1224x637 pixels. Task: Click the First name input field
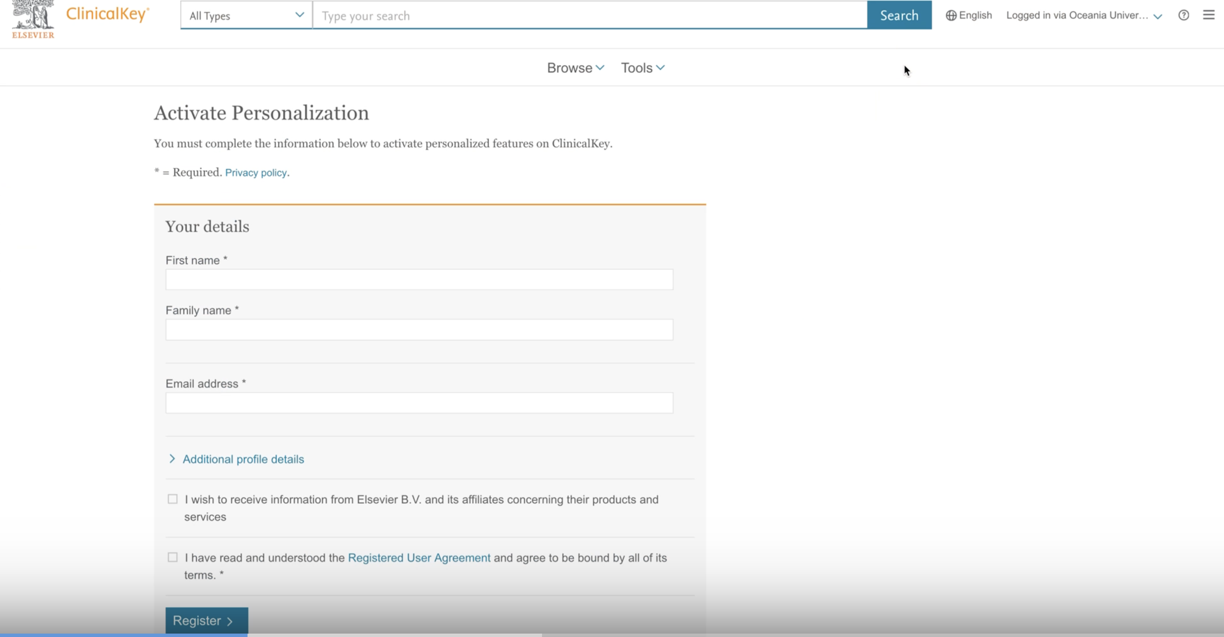pos(419,280)
